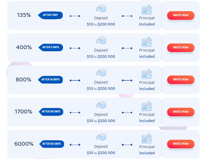The width and height of the screenshot is (208, 159).
Task: Invest now in the 6000% plan
Action: point(181,144)
